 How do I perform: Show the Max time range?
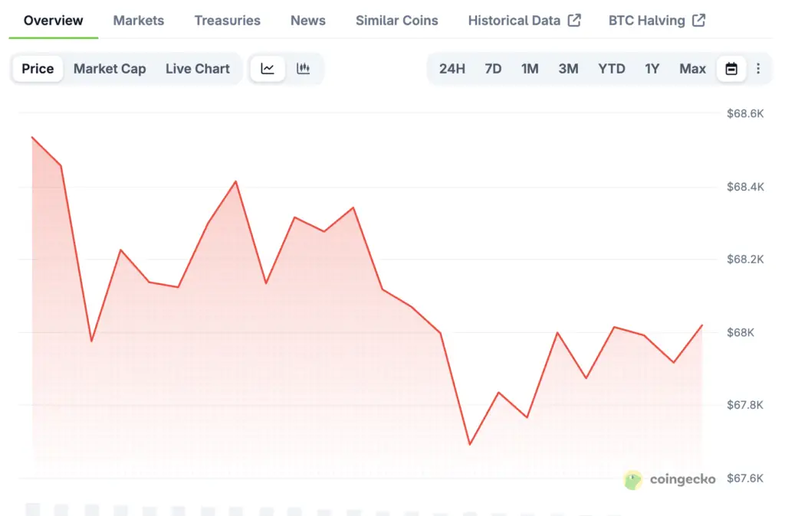click(692, 69)
